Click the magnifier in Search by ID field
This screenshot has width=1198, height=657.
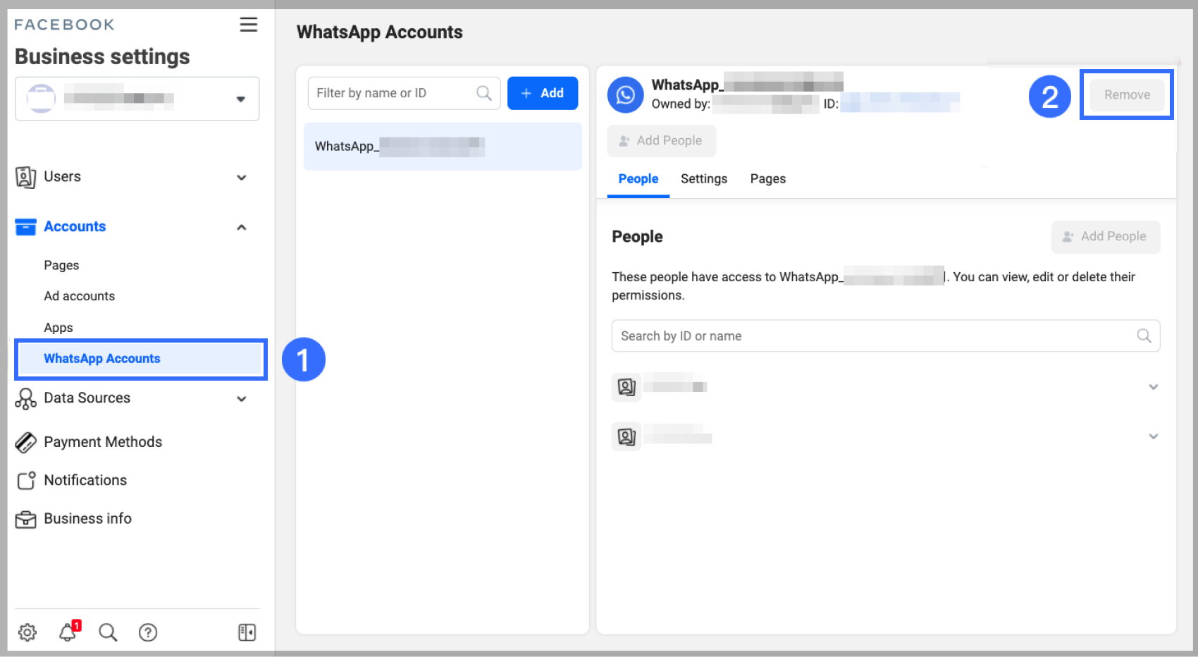point(1144,336)
